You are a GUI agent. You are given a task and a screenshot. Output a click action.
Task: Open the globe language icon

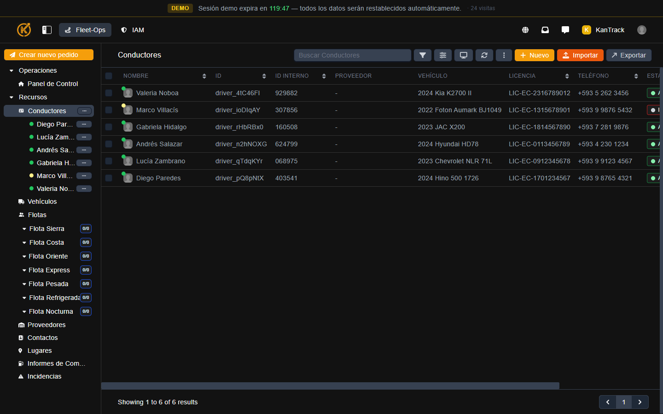point(525,30)
